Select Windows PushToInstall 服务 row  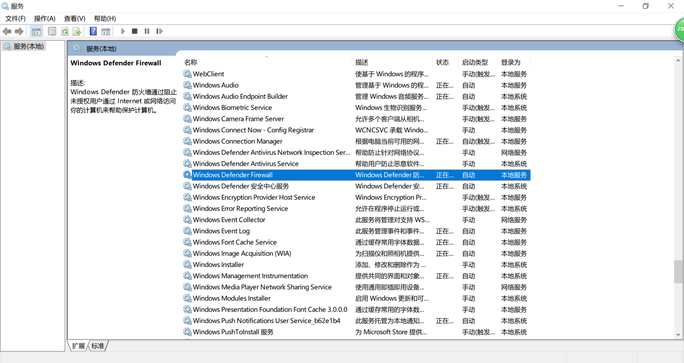tap(357, 332)
